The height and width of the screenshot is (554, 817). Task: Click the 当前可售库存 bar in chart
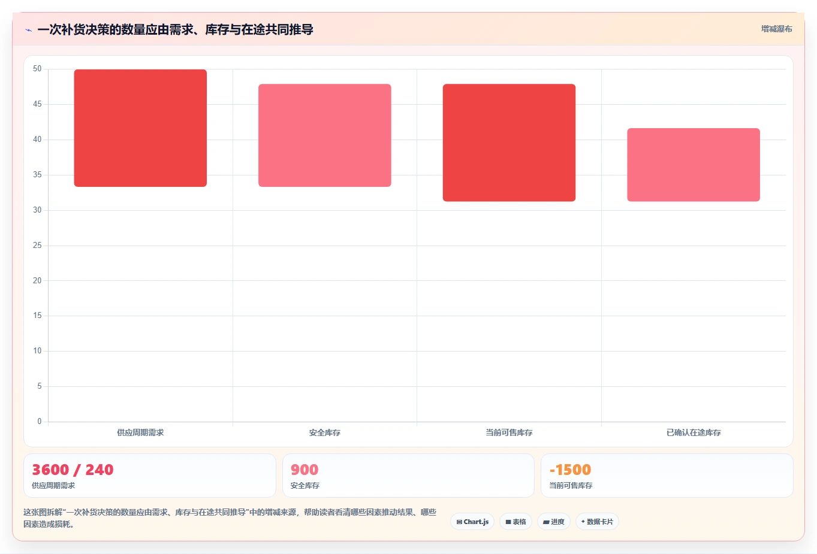tap(509, 143)
